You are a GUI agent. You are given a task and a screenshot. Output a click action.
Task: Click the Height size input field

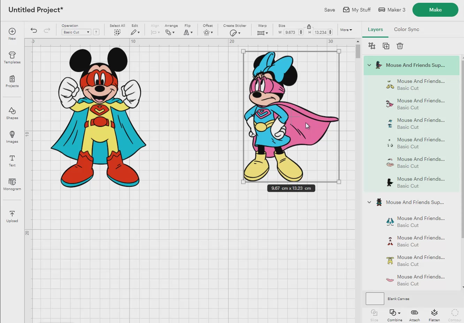pyautogui.click(x=320, y=32)
